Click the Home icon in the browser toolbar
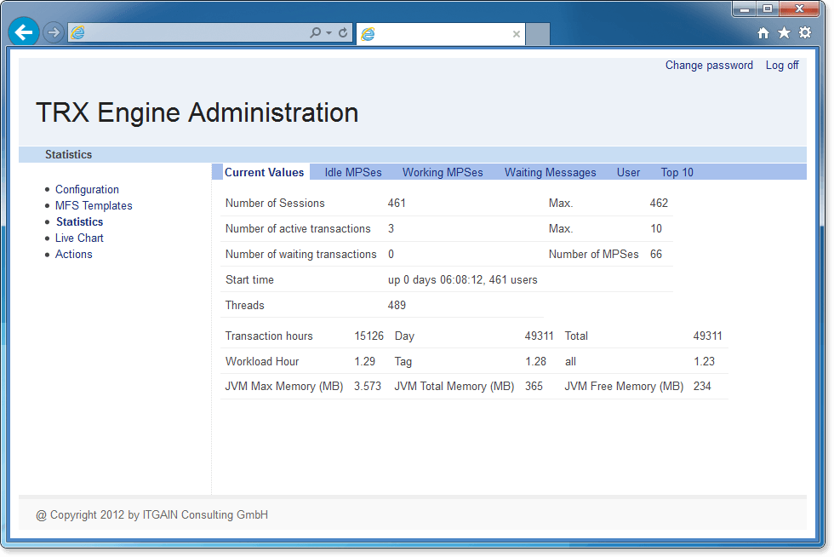This screenshot has height=557, width=834. pyautogui.click(x=763, y=32)
